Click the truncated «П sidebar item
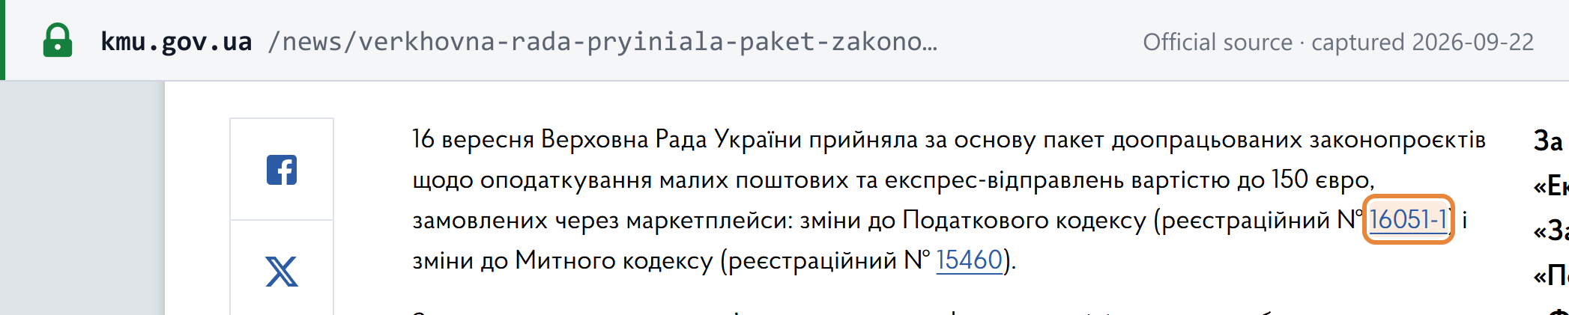The width and height of the screenshot is (1569, 315). click(1551, 275)
